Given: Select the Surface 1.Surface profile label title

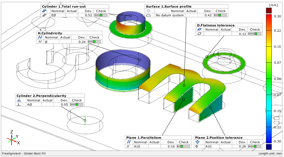Looking at the screenshot, I should pyautogui.click(x=169, y=6).
